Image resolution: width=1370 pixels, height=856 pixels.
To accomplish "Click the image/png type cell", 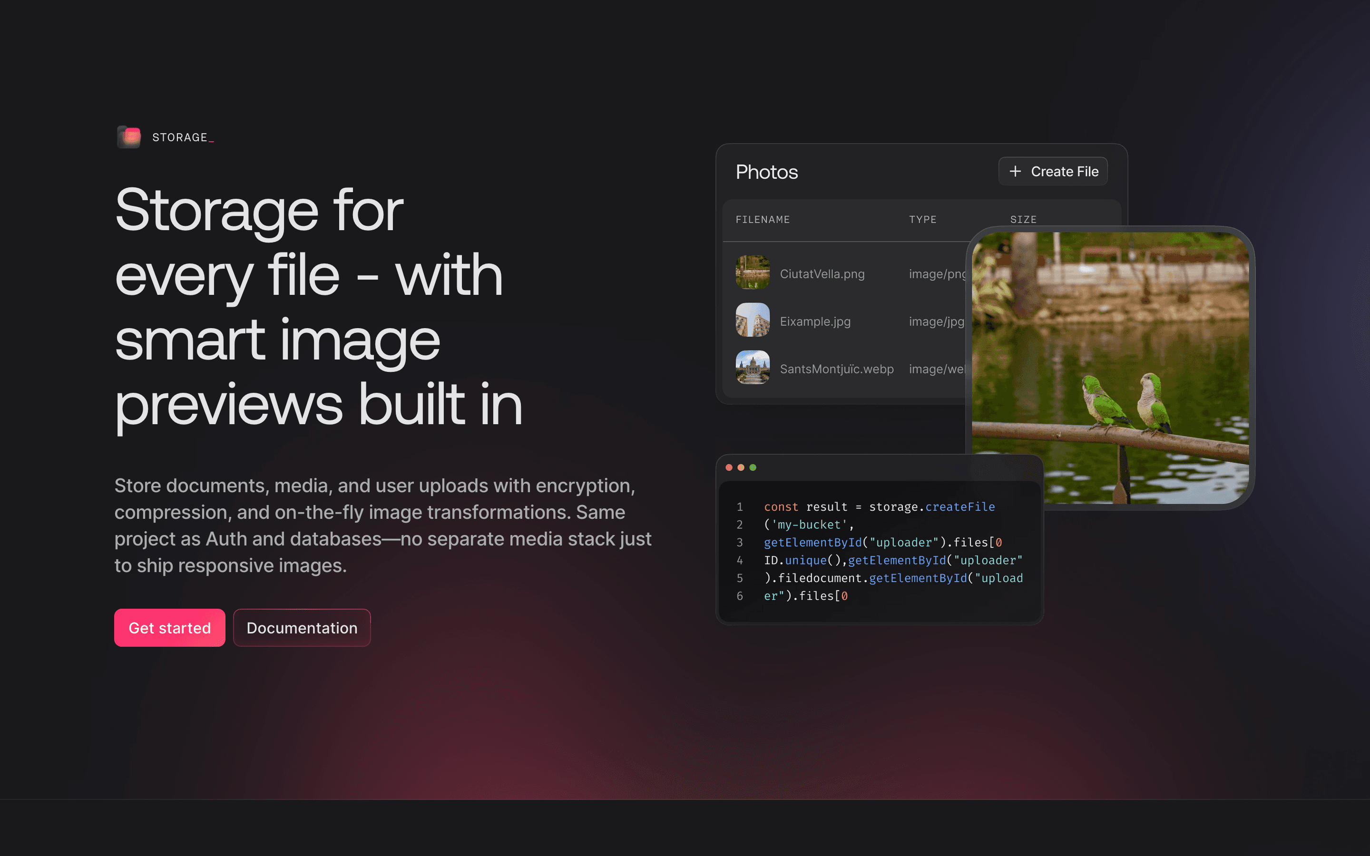I will (x=938, y=274).
